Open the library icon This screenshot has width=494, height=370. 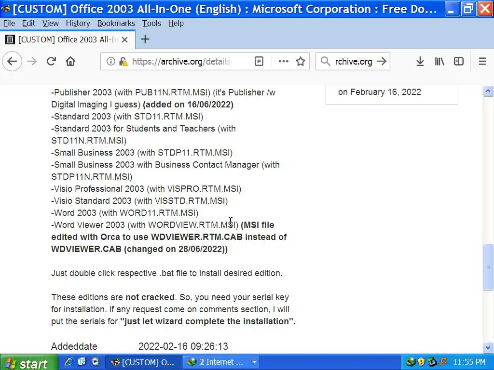[439, 61]
